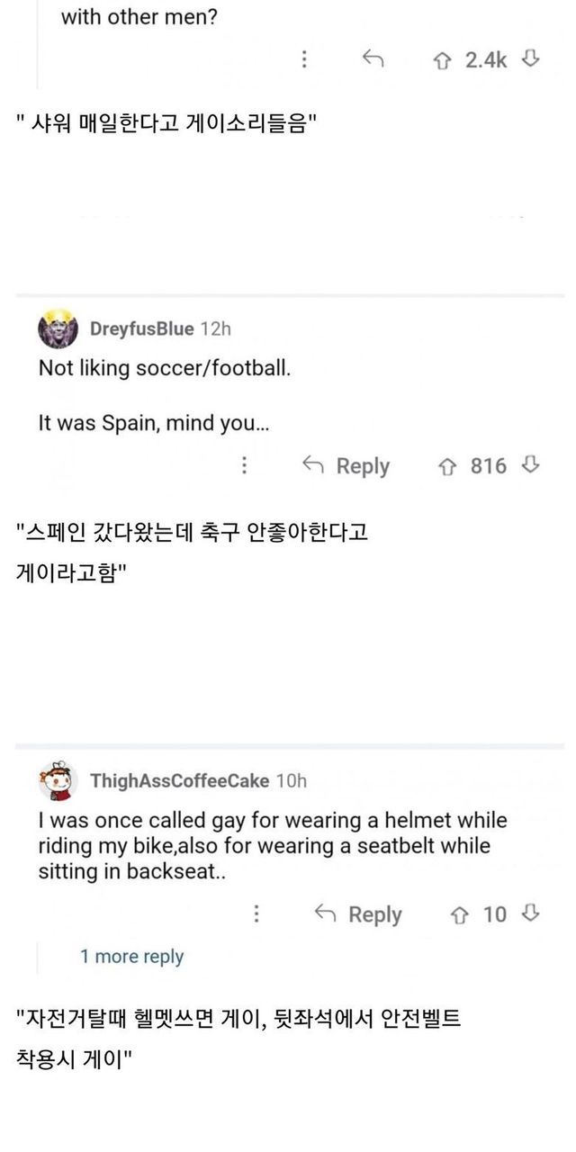Click the "12h" timestamp on DreyfusBlue's comment
Viewport: 576px width, 1152px height.
click(x=215, y=328)
